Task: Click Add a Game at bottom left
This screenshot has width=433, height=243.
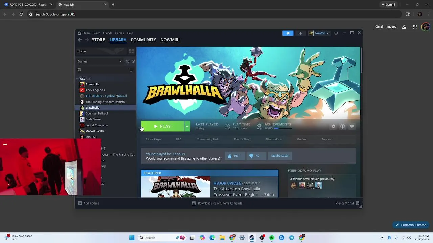Action: tap(89, 203)
